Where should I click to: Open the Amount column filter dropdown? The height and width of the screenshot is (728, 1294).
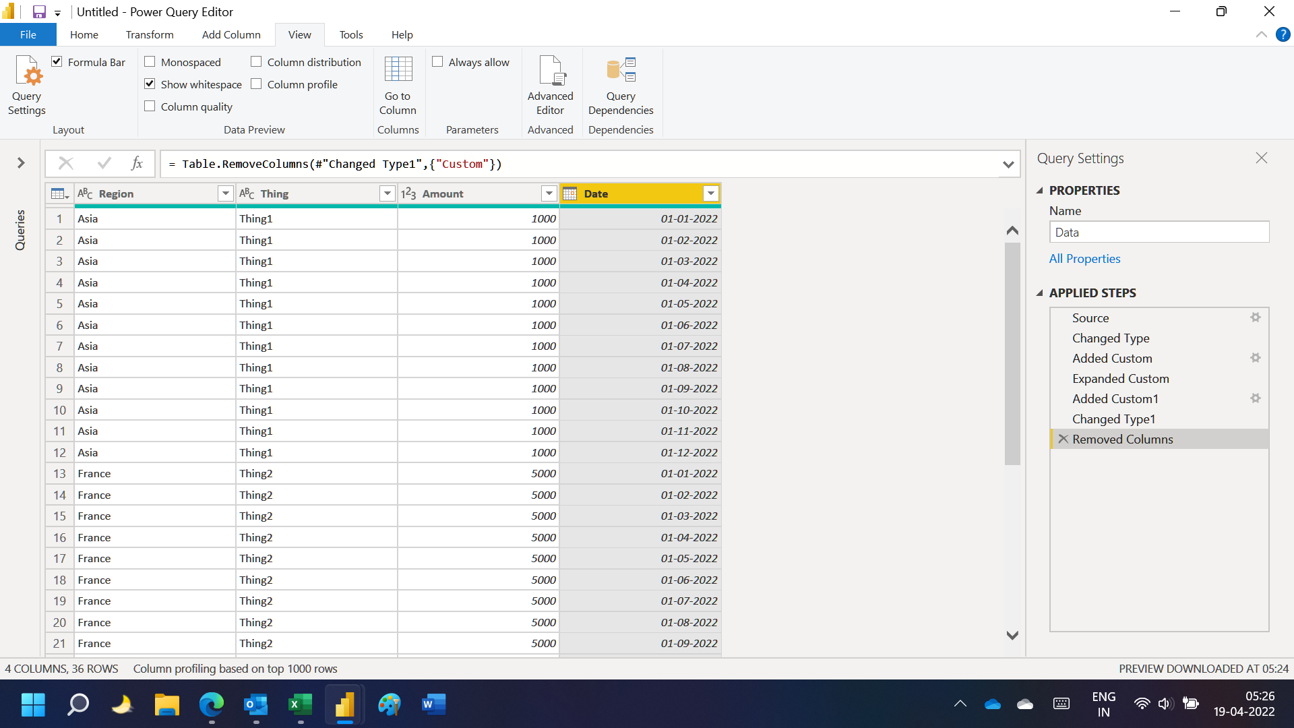pyautogui.click(x=549, y=194)
